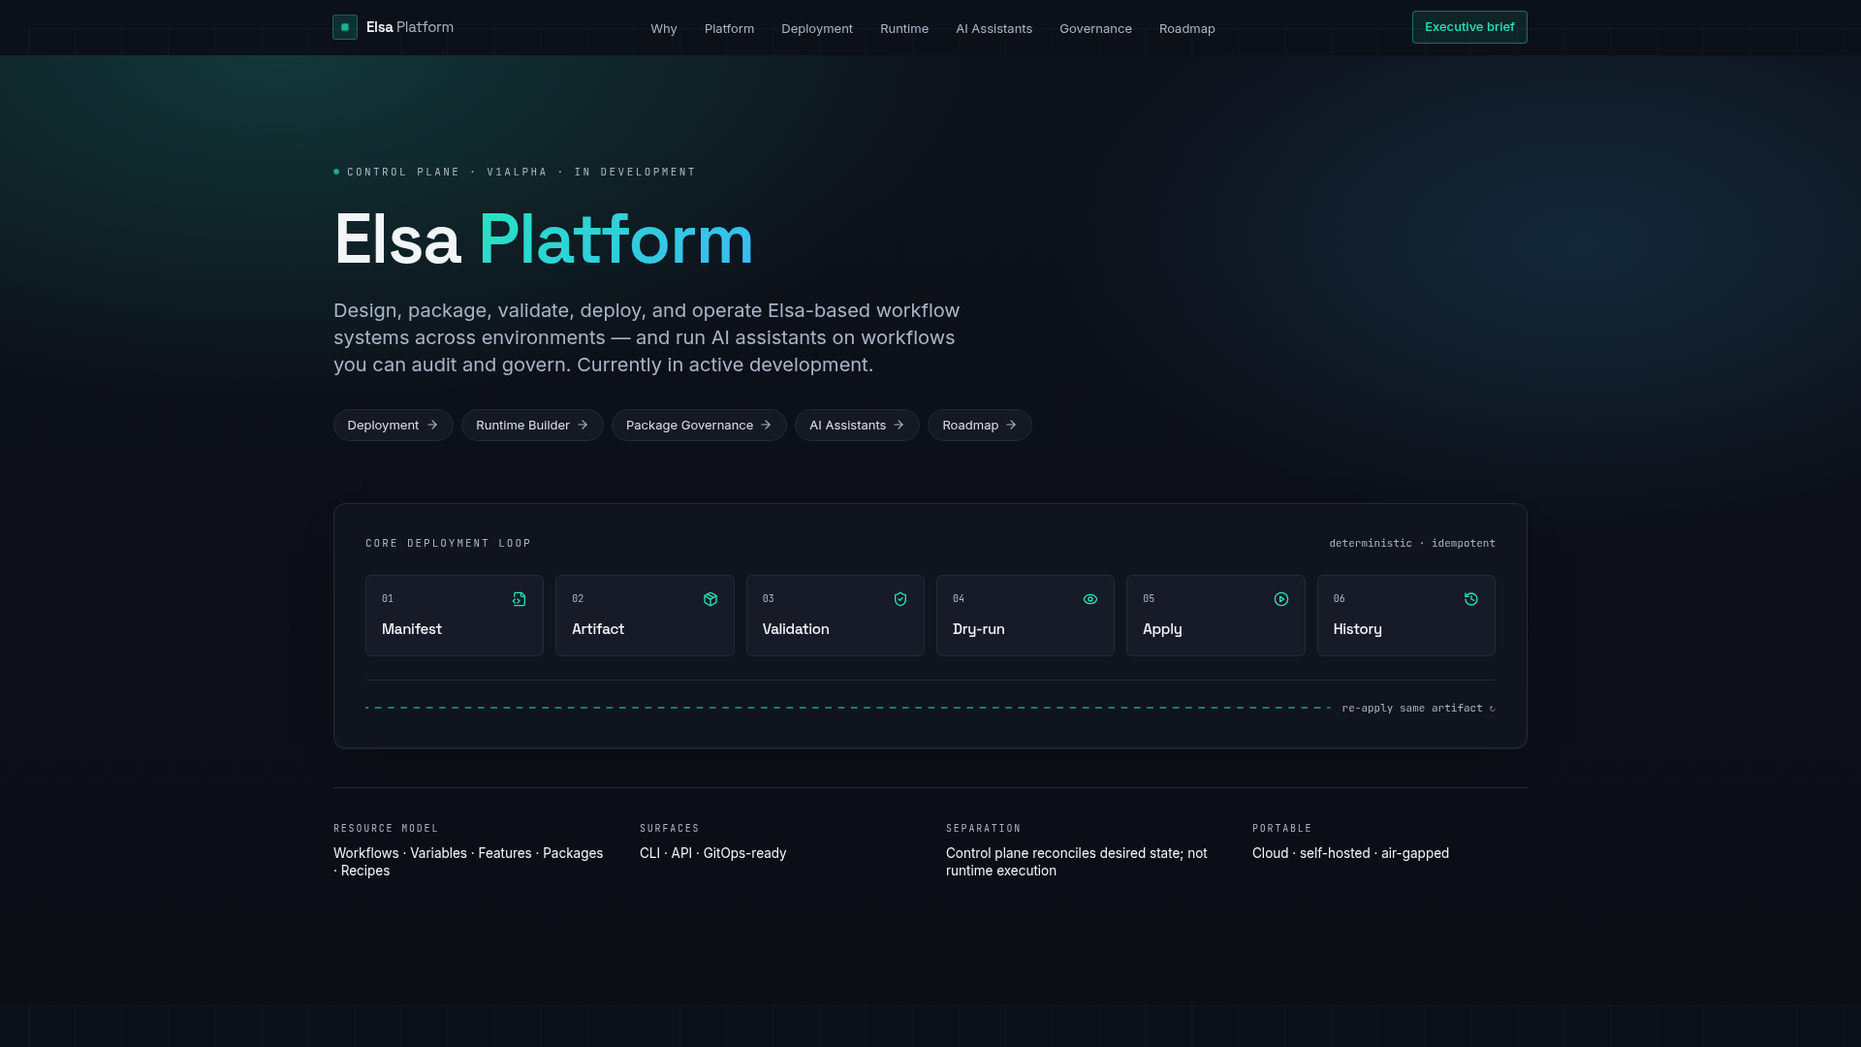
Task: Click the Elsa Platform brand name in header
Action: pyautogui.click(x=410, y=27)
